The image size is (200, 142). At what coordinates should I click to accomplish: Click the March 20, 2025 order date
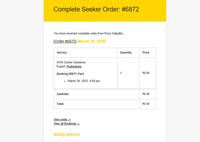92,41
